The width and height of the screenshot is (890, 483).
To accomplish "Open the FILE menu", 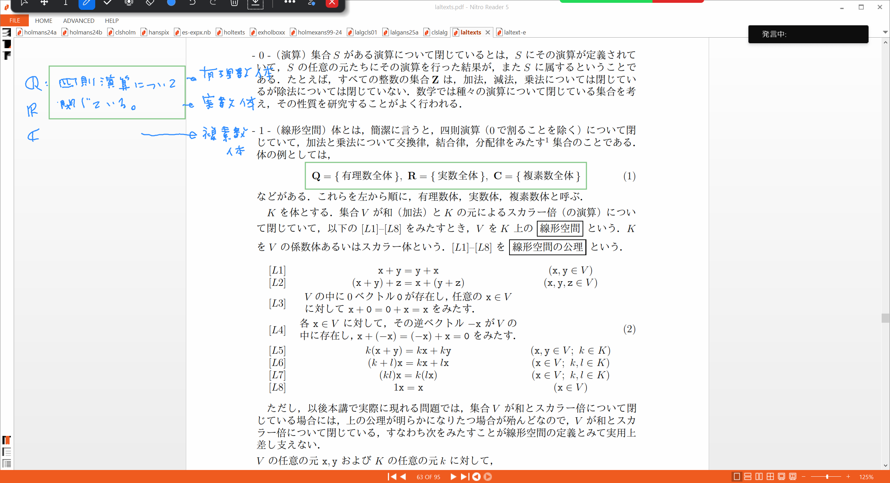I will (14, 20).
